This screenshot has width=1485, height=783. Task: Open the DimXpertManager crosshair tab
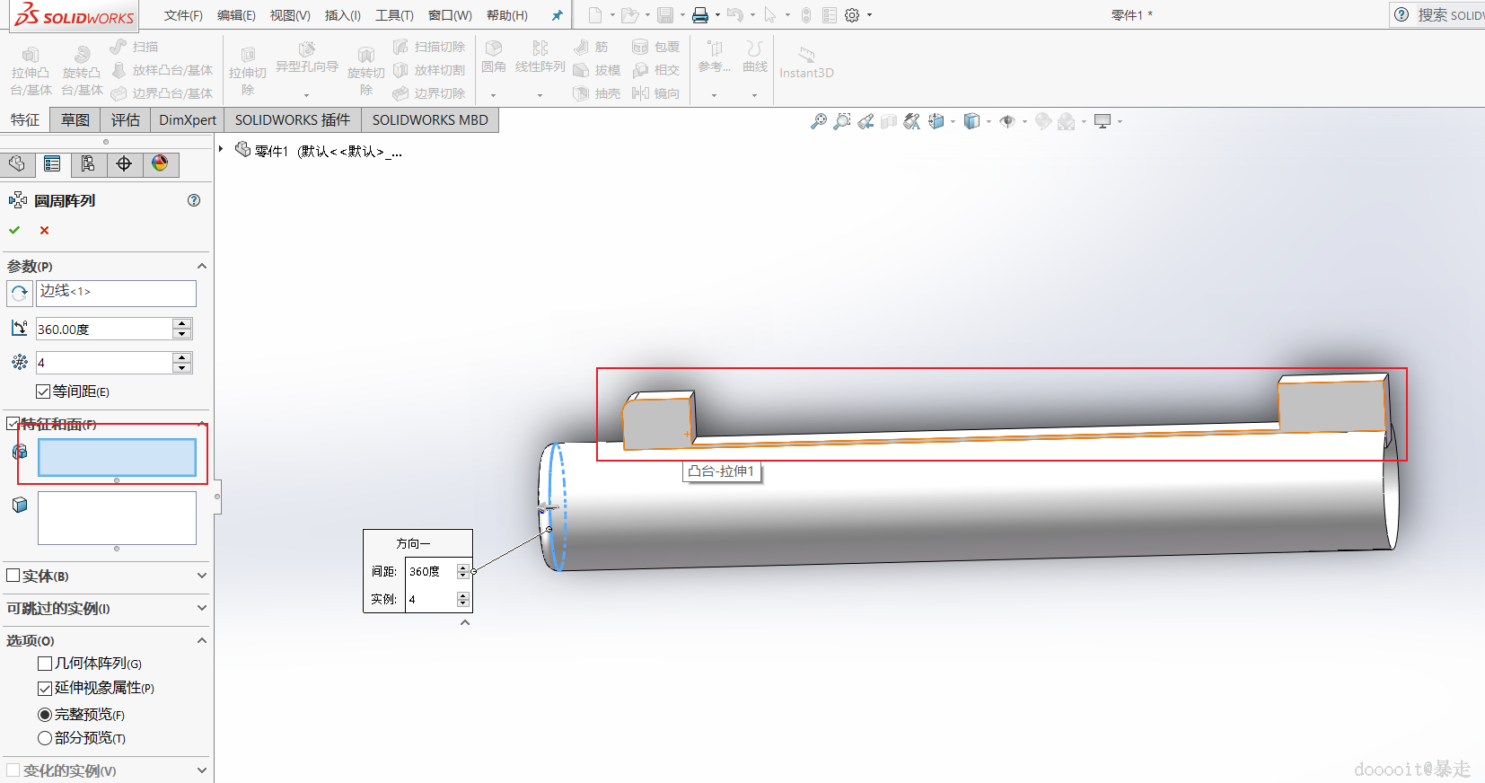pos(124,163)
